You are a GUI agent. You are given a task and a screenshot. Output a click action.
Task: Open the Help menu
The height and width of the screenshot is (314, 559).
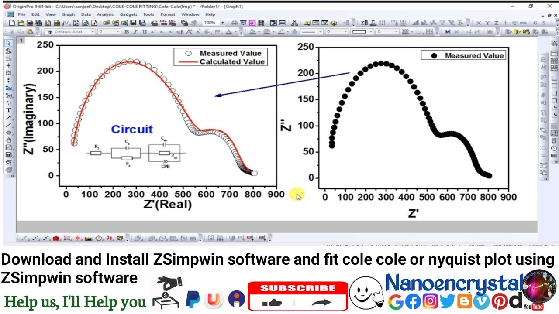pos(210,14)
